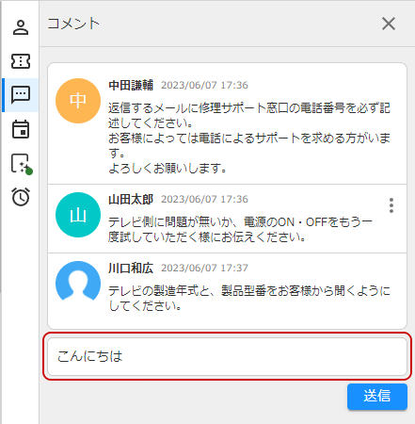Click 山田太郎's timestamp 2023/06/07 17:36
Screen dimensions: 415x424
pyautogui.click(x=204, y=199)
